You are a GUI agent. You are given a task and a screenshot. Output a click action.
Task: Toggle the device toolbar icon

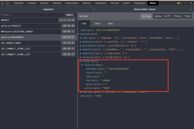7,3
